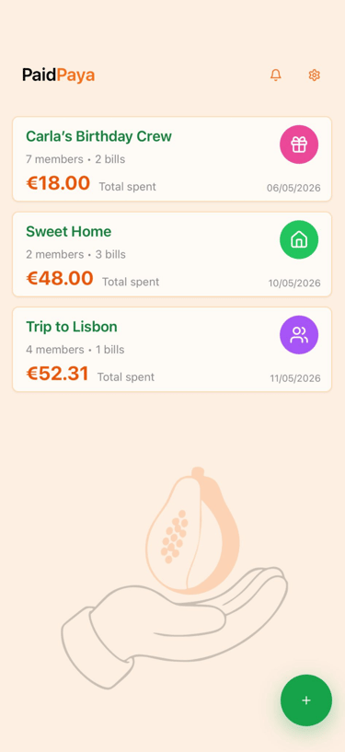
Task: Tap the pink gift icon
Action: pyautogui.click(x=299, y=145)
